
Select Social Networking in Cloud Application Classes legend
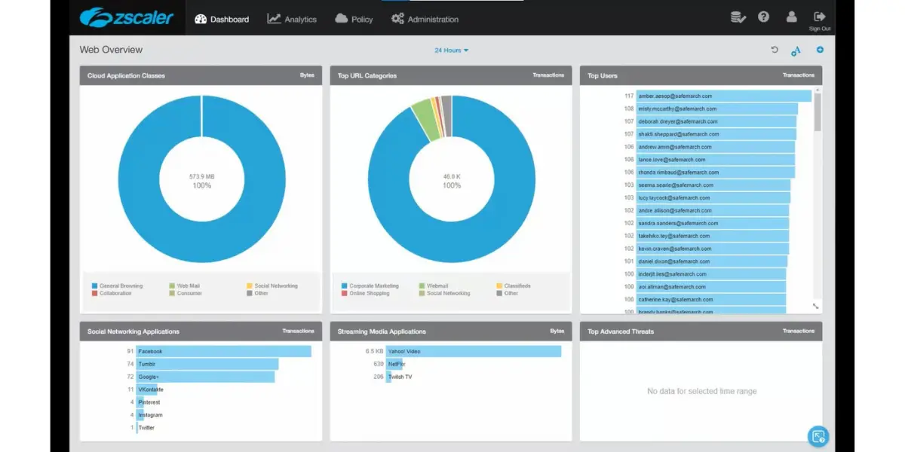(x=271, y=286)
